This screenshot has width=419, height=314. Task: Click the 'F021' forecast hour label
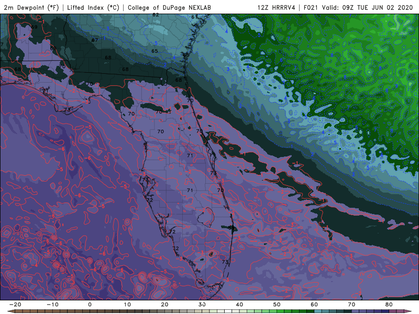(x=311, y=7)
